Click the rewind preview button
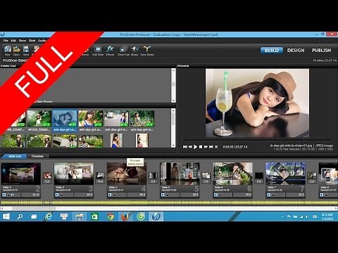The image size is (338, 253). [190, 147]
